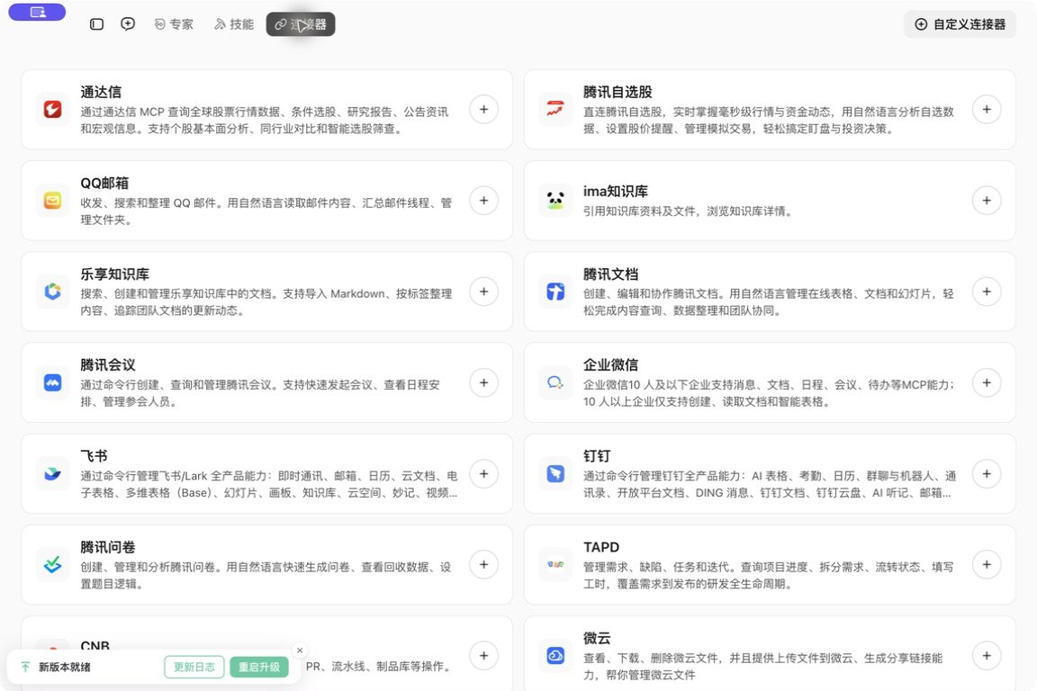Add the TAPD connector

point(987,565)
